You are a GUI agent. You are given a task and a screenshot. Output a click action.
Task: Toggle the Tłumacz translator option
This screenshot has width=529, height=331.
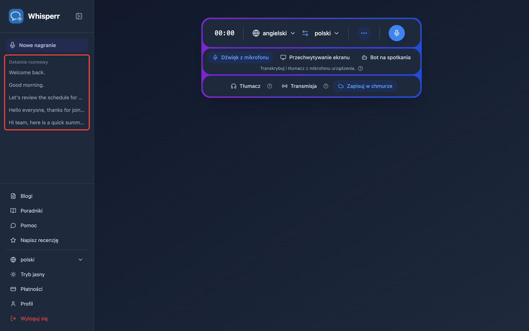coord(246,86)
